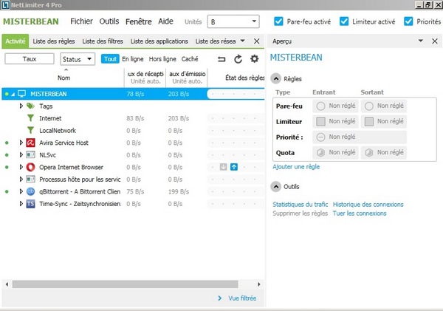Refresh the activity list
This screenshot has height=311, width=443.
coord(238,59)
